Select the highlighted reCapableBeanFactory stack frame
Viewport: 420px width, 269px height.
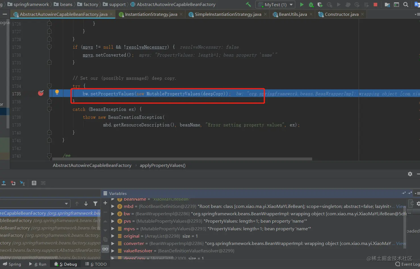point(50,213)
